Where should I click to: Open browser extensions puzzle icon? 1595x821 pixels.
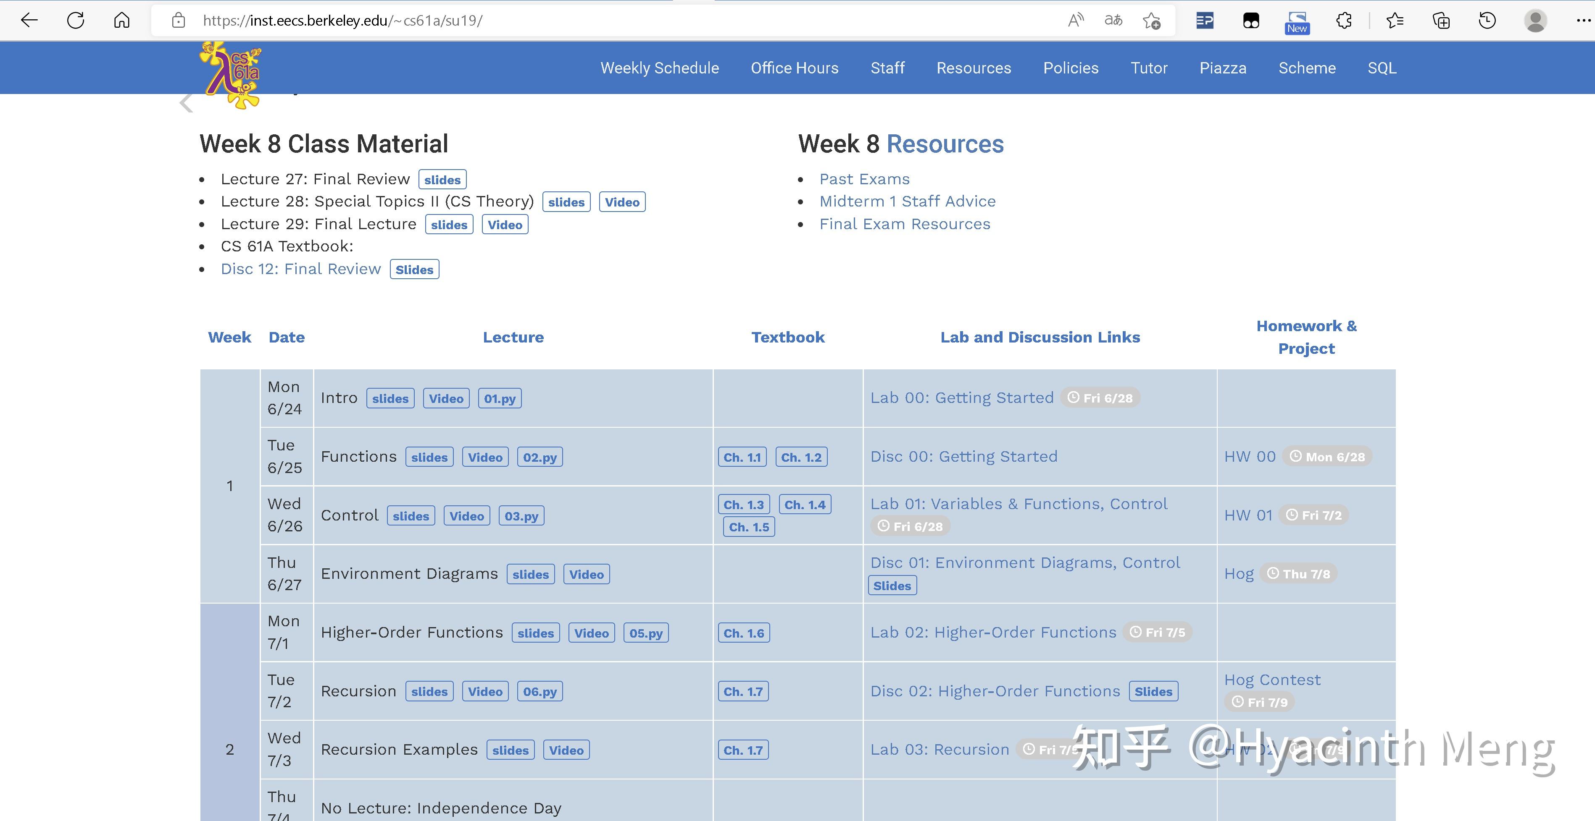point(1344,21)
